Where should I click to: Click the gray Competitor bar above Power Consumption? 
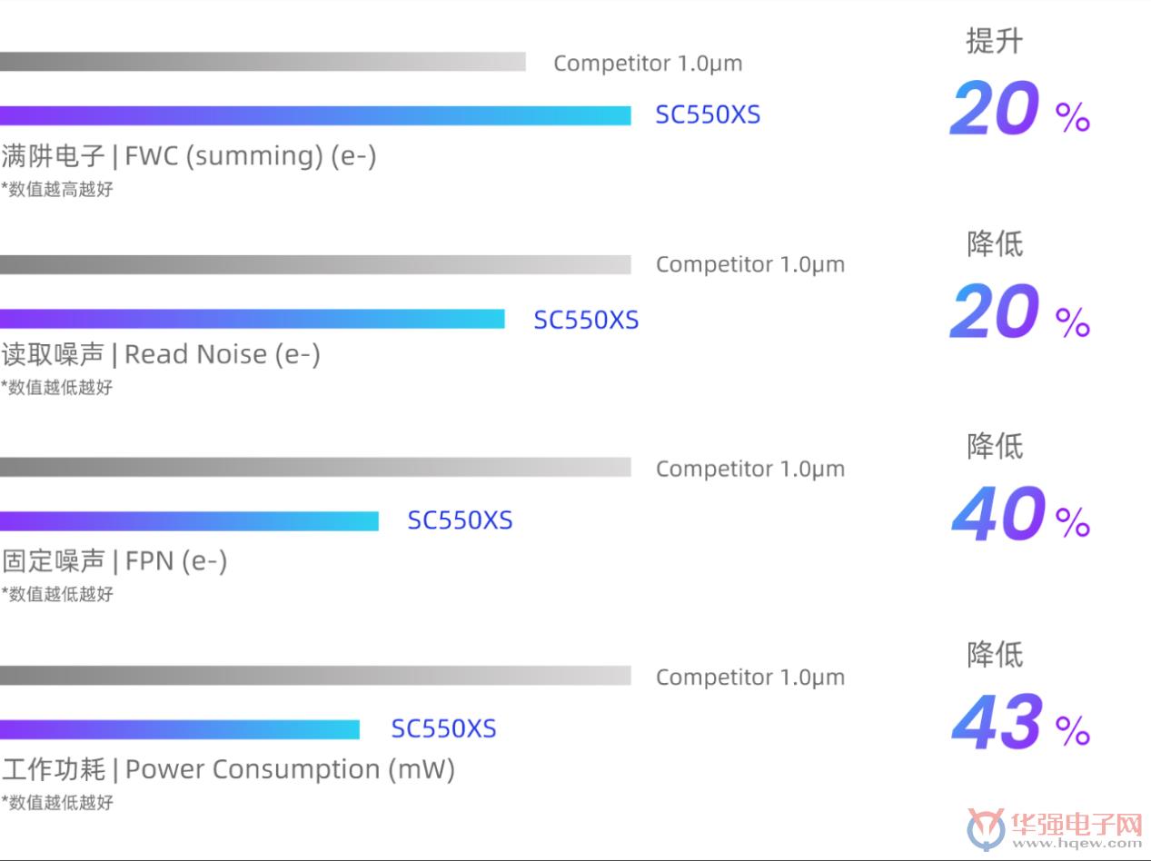[x=315, y=676]
